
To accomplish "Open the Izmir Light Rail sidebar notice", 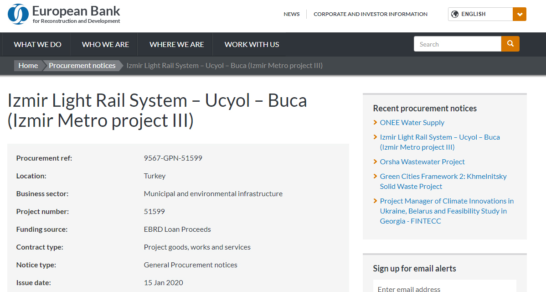I will tap(440, 142).
